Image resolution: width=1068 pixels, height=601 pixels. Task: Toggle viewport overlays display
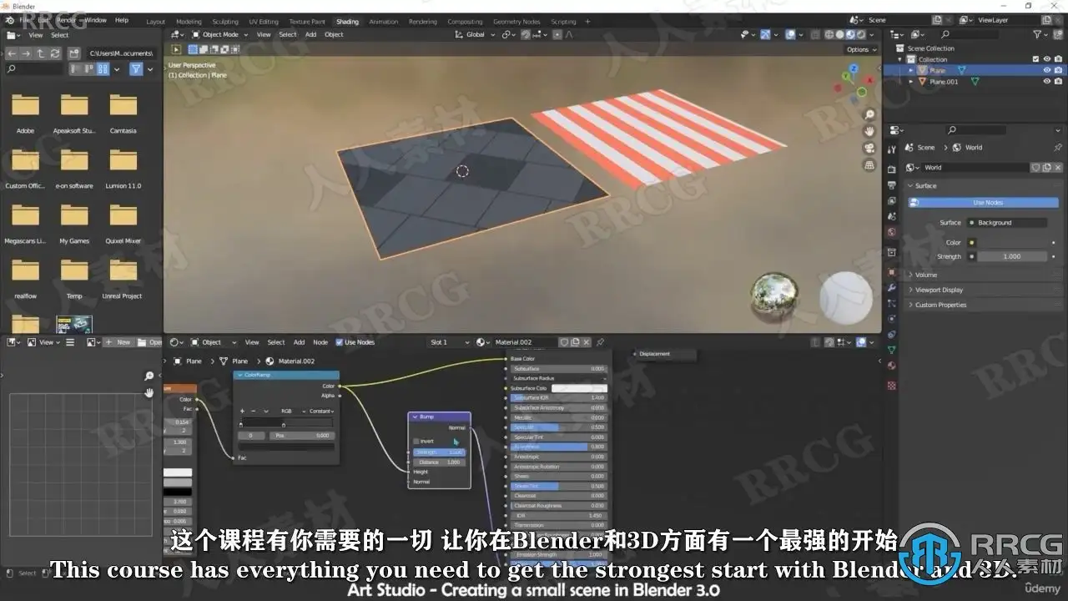coord(791,35)
